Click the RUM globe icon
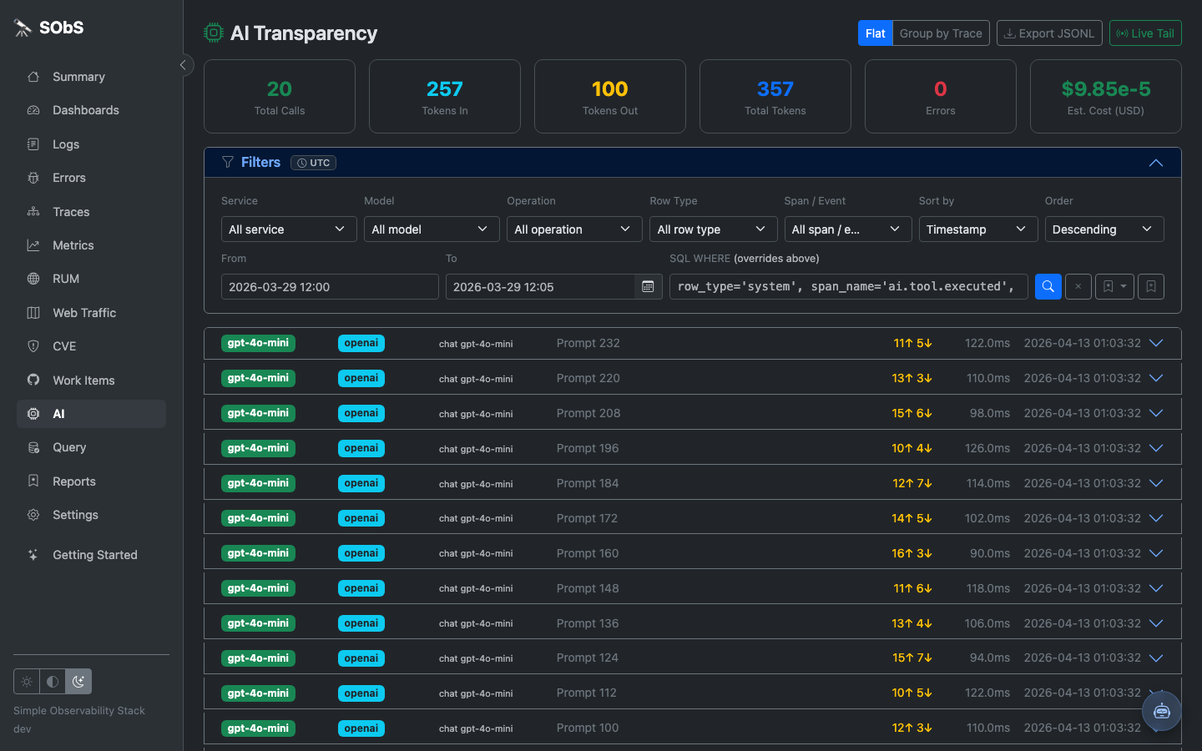This screenshot has height=751, width=1202. (x=33, y=279)
